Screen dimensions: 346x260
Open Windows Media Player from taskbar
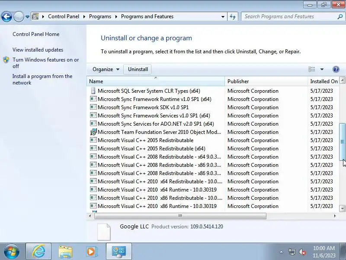pyautogui.click(x=91, y=252)
